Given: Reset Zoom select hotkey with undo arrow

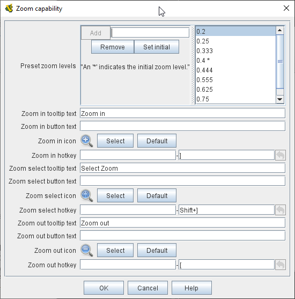Looking at the screenshot, I should [x=281, y=210].
